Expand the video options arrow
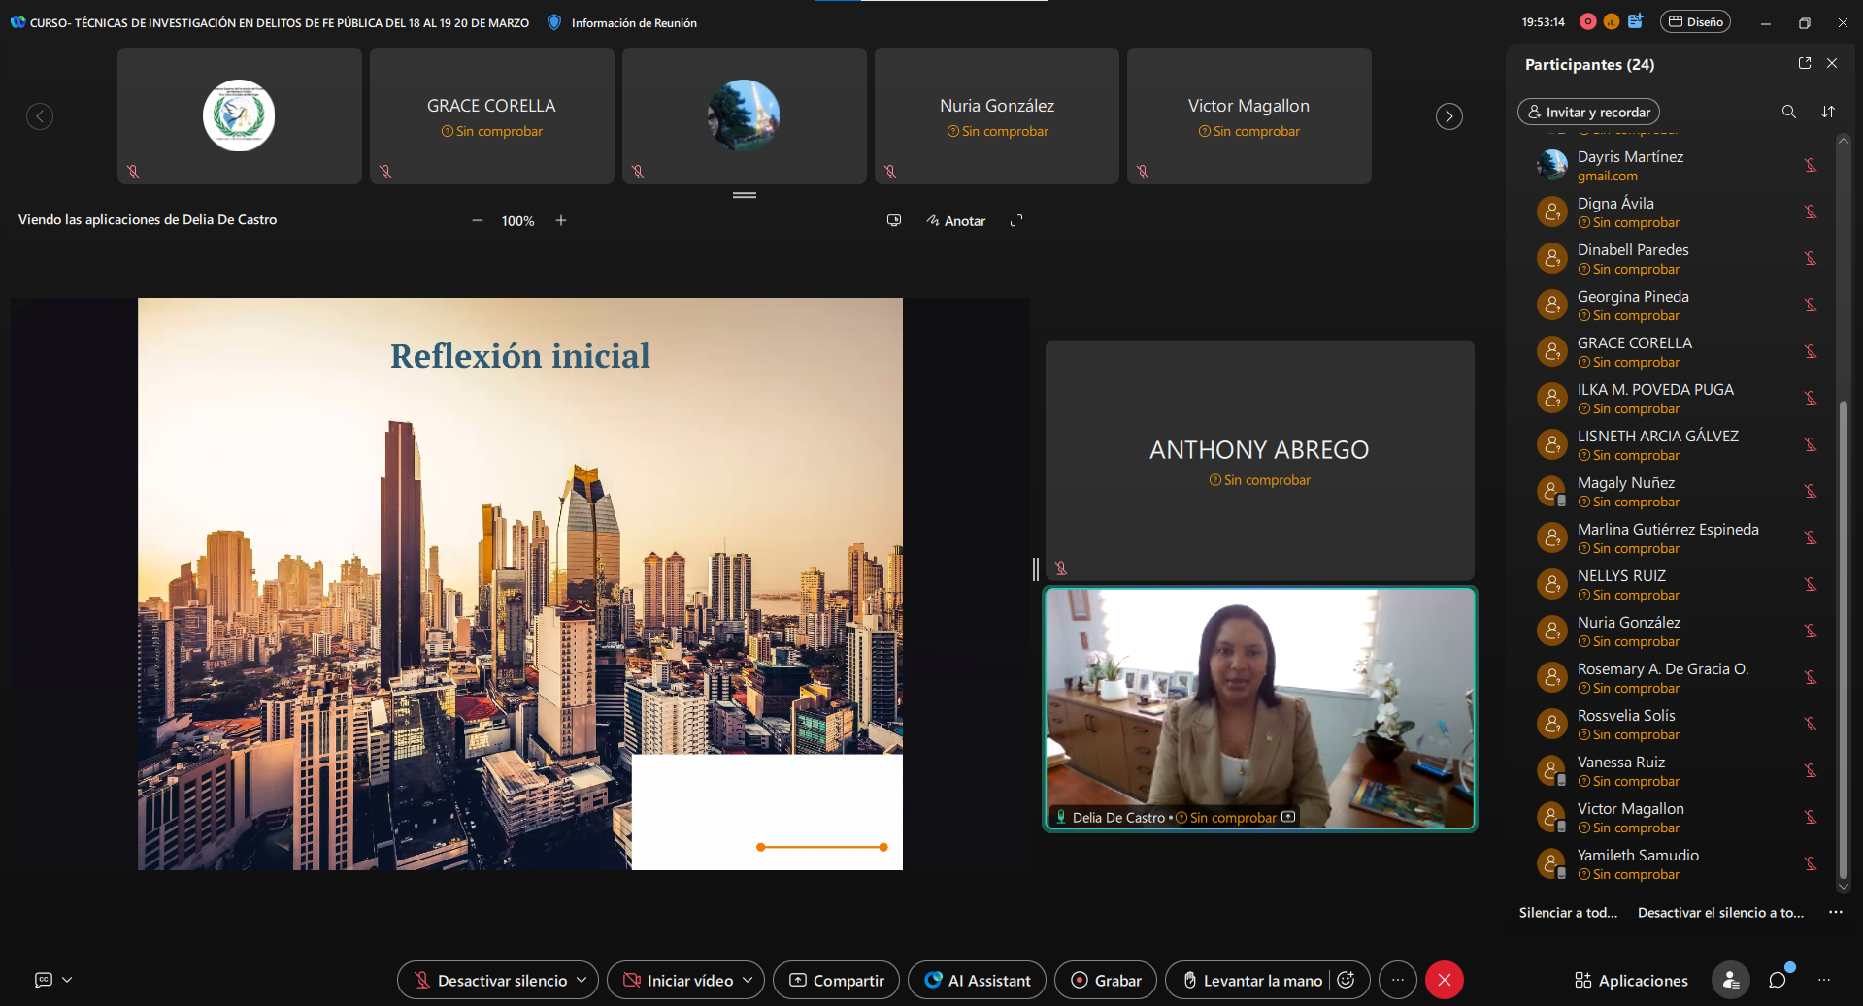The image size is (1863, 1006). pyautogui.click(x=748, y=980)
